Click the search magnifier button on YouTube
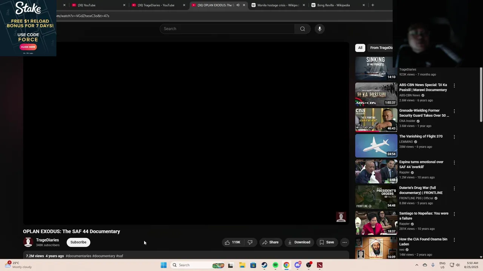Screen dimensions: 483x271 pyautogui.click(x=302, y=29)
